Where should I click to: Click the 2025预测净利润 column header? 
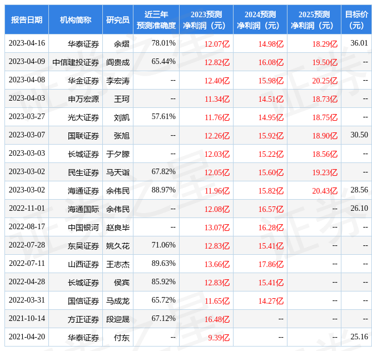(x=314, y=19)
